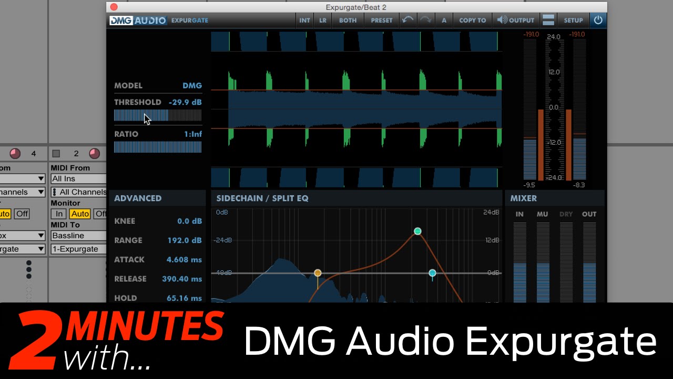Click the HOLD value 65.16 ms
The width and height of the screenshot is (673, 379).
tap(184, 298)
